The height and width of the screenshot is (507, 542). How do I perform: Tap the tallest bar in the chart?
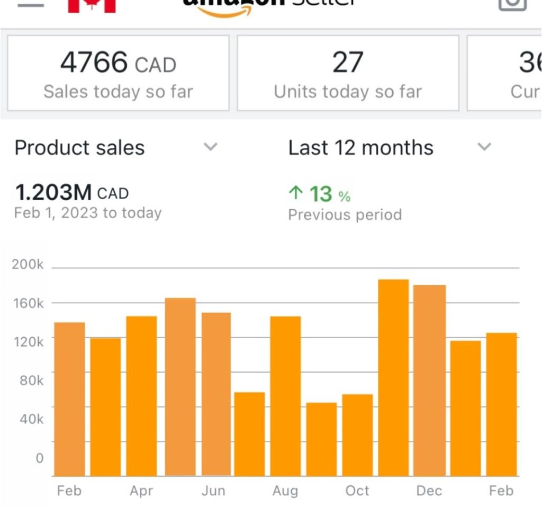[x=393, y=376]
